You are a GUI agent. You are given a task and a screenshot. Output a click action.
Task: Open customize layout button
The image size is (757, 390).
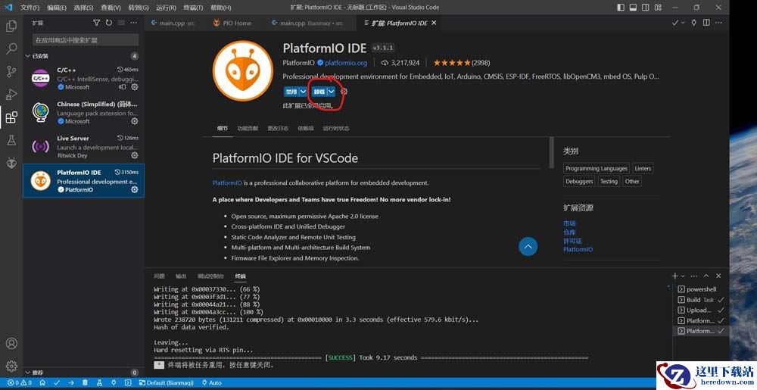click(x=658, y=8)
